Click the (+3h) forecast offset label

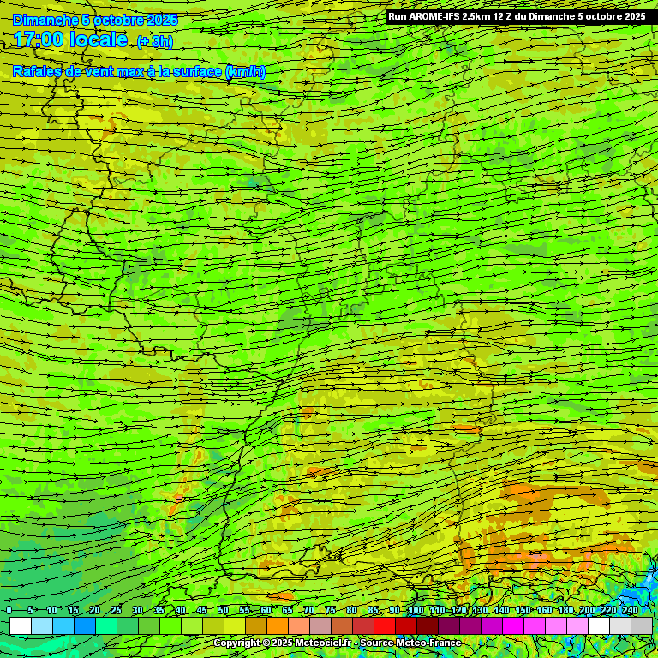tap(154, 41)
